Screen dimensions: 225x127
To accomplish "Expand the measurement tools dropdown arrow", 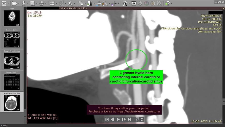I will tap(118, 3).
